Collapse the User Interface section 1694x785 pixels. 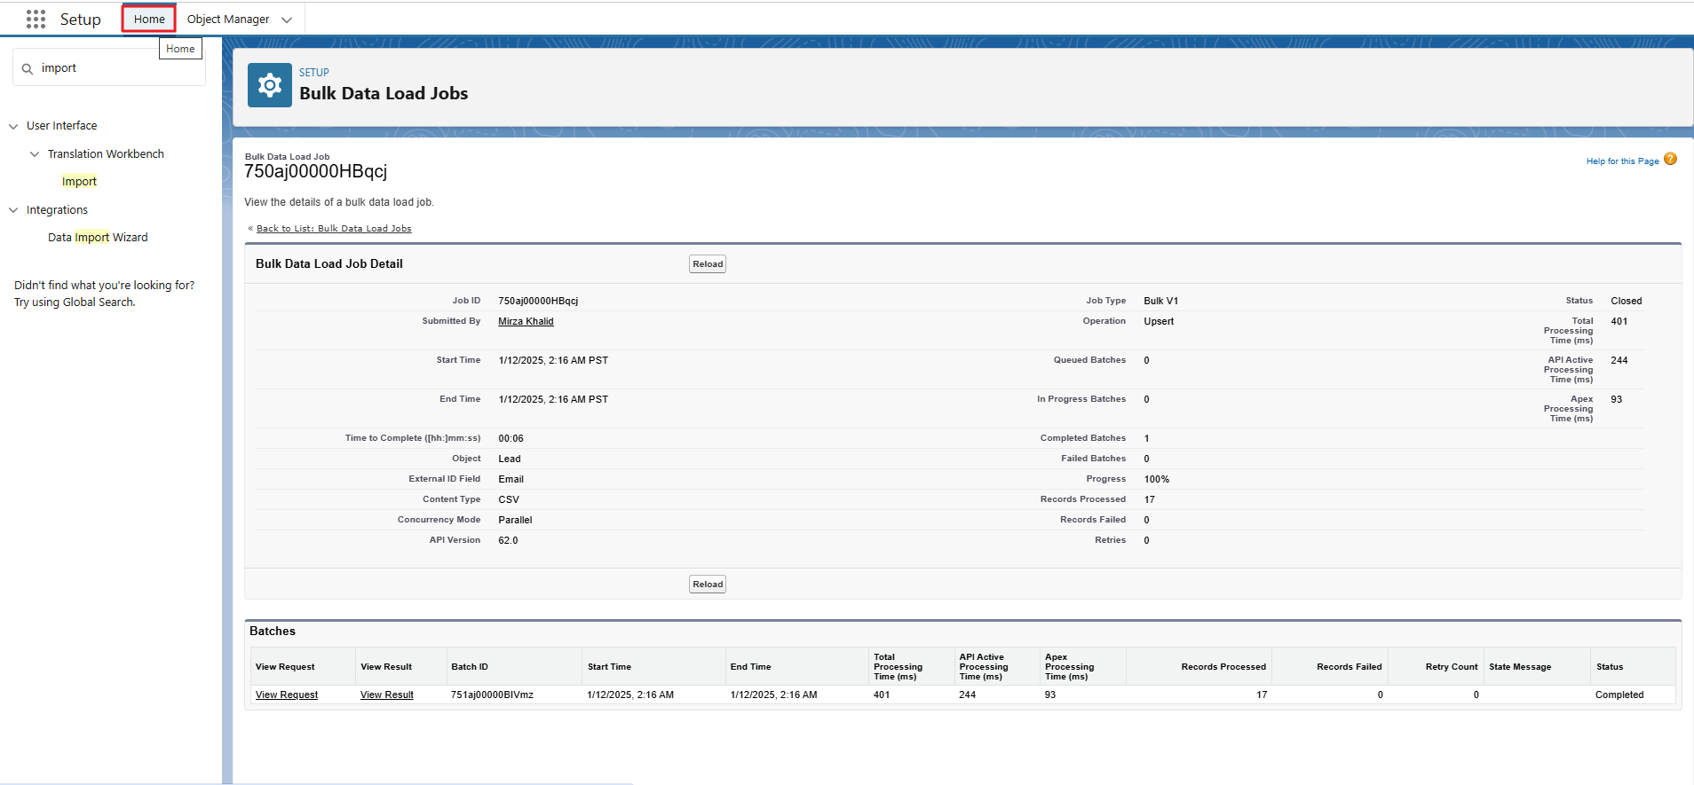tap(13, 127)
